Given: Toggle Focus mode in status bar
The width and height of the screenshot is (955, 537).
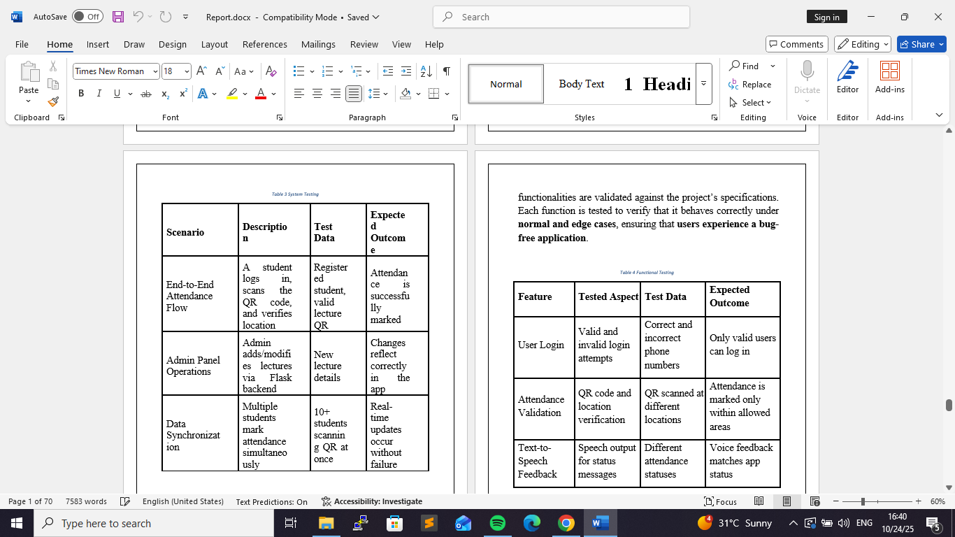Looking at the screenshot, I should click(x=720, y=501).
